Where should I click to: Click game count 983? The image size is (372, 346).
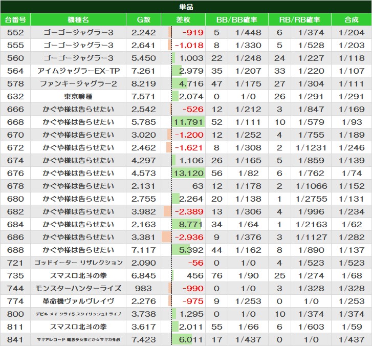143,289
